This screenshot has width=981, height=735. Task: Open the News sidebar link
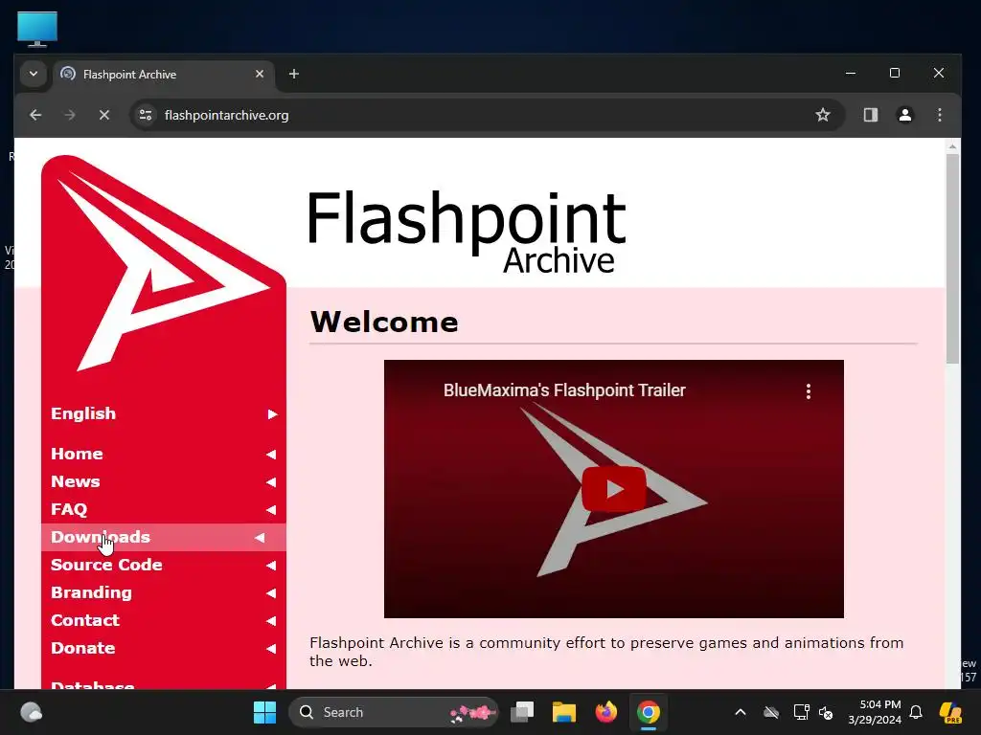tap(163, 482)
